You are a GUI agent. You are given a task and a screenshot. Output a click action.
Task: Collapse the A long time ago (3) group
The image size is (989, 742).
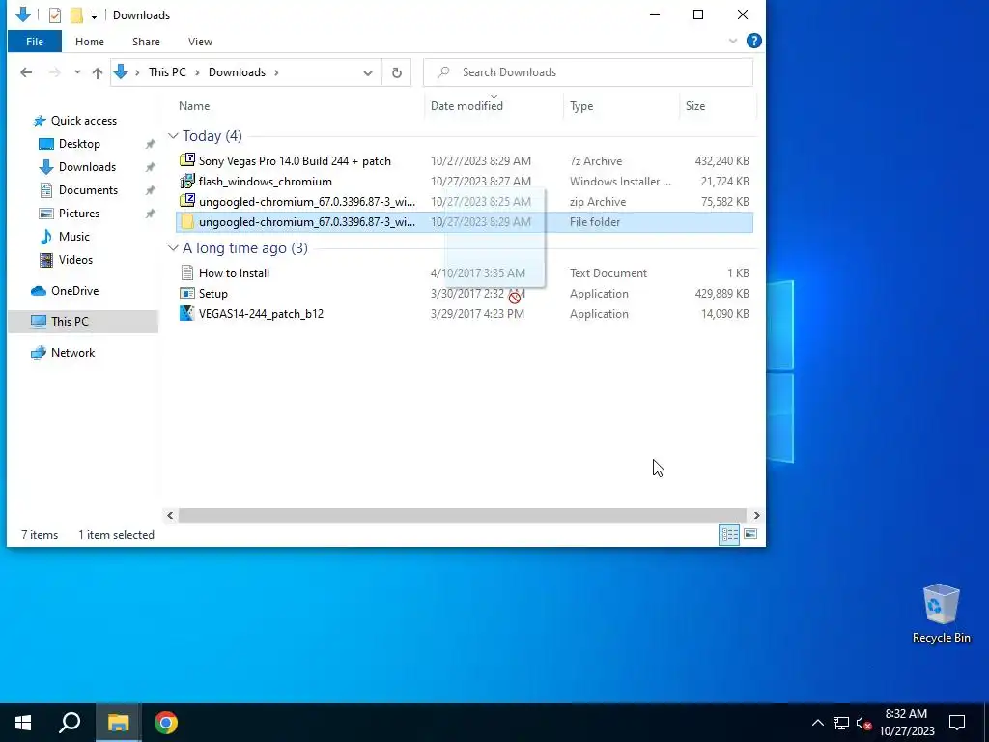(173, 248)
